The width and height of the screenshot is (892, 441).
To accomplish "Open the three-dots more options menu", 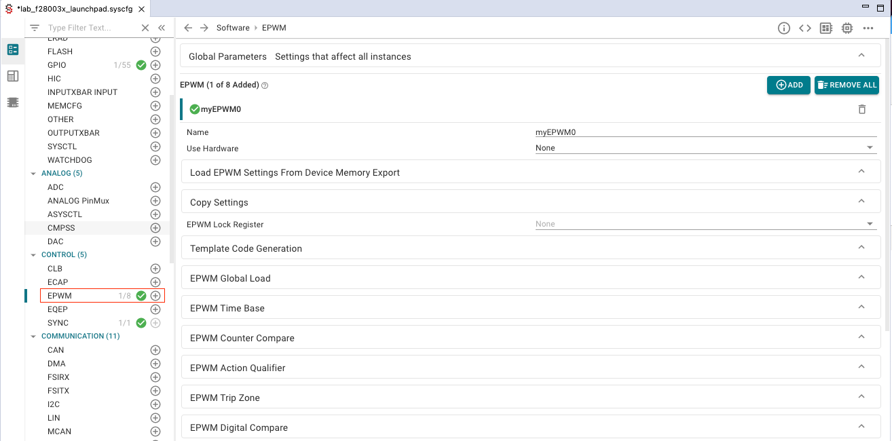I will [x=868, y=28].
